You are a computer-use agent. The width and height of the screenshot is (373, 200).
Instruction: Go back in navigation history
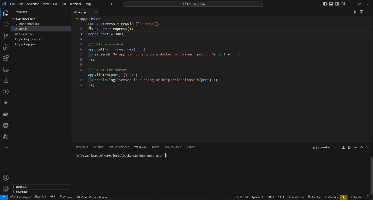pyautogui.click(x=112, y=4)
